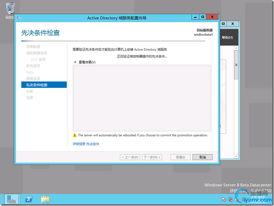Click inside the results output box
Image resolution: width=274 pixels, height=206 pixels.
[142, 98]
